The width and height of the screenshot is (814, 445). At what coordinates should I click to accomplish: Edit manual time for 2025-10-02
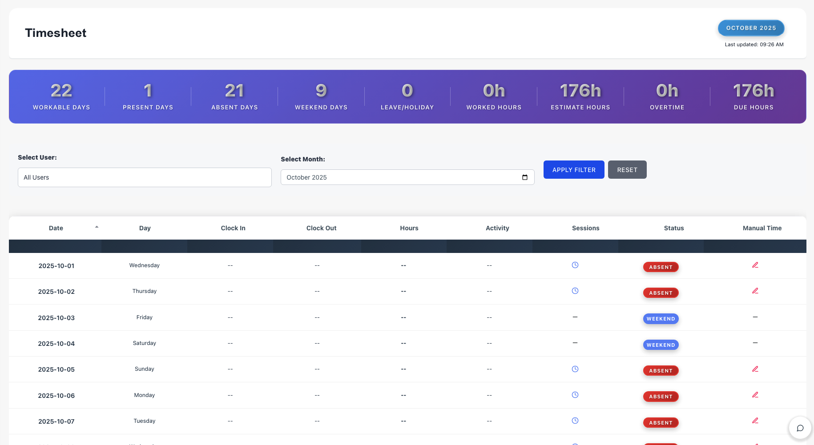click(x=755, y=291)
